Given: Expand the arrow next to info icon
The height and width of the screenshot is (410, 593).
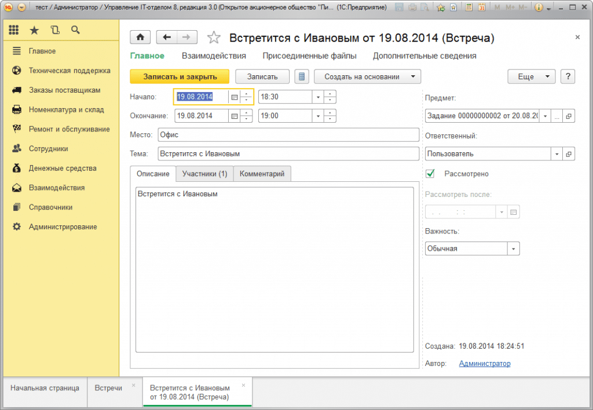Looking at the screenshot, I should pyautogui.click(x=548, y=8).
